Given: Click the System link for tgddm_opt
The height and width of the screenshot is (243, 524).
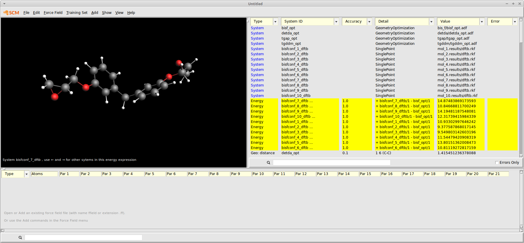Looking at the screenshot, I should 257,44.
